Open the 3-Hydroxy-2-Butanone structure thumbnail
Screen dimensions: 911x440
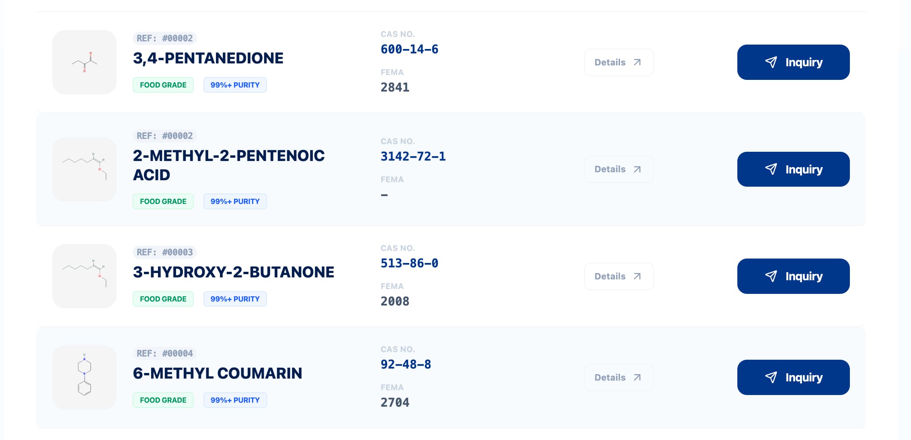point(84,276)
